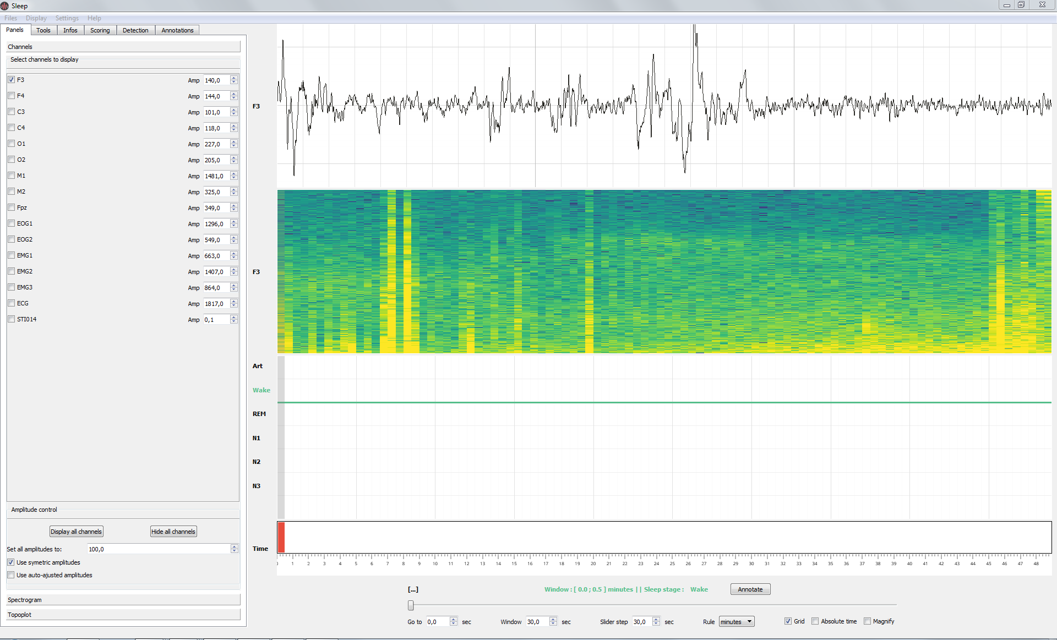The height and width of the screenshot is (640, 1057).
Task: Open the Rule minutes dropdown
Action: point(737,622)
